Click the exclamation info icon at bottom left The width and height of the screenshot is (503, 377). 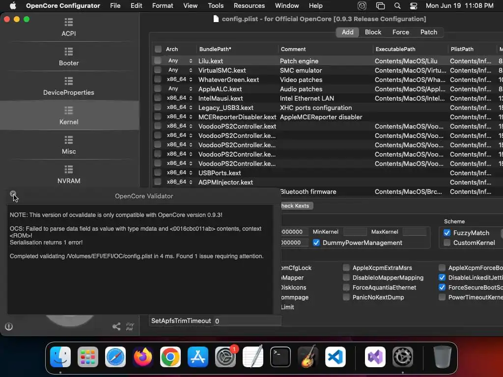click(9, 326)
